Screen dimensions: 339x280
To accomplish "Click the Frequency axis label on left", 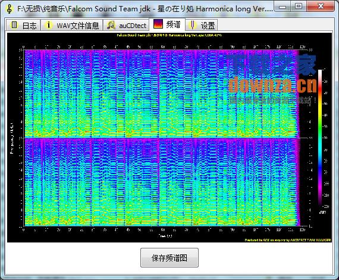I will click(x=11, y=138).
